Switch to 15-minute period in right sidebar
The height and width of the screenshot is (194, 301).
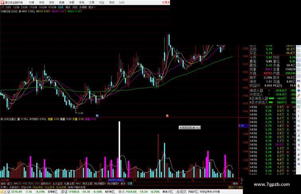click(x=299, y=121)
